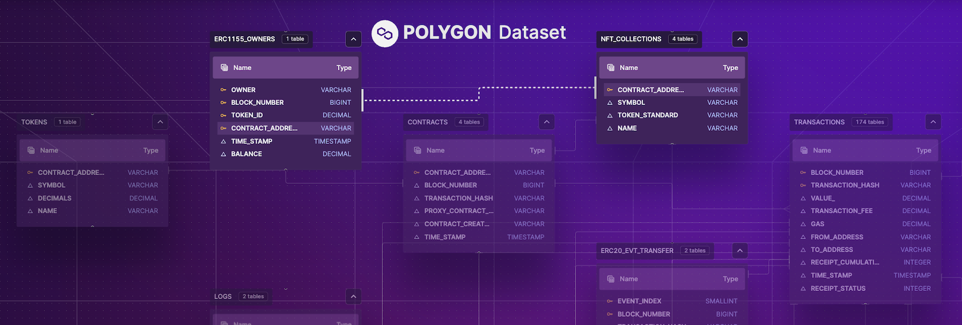The image size is (962, 325).
Task: Select BLOCK_NUMBER row in ERC20_EVT_TRANSFER
Action: (x=672, y=314)
